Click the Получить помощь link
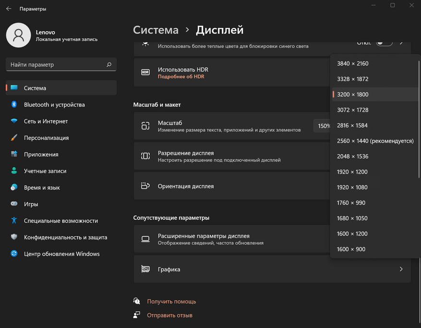Screen dimensions: 421x328 (x=171, y=302)
